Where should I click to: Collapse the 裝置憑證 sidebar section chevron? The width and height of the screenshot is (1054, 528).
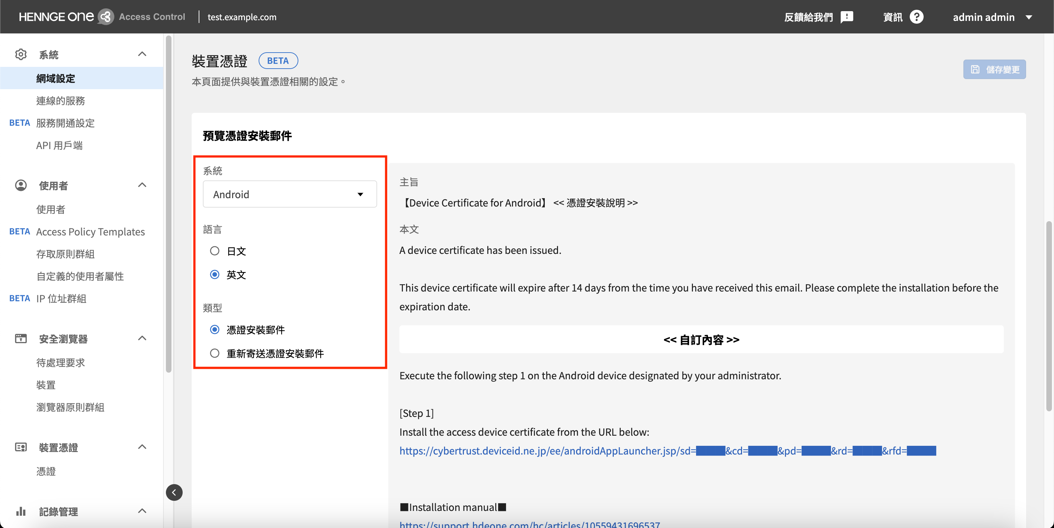[x=142, y=447]
